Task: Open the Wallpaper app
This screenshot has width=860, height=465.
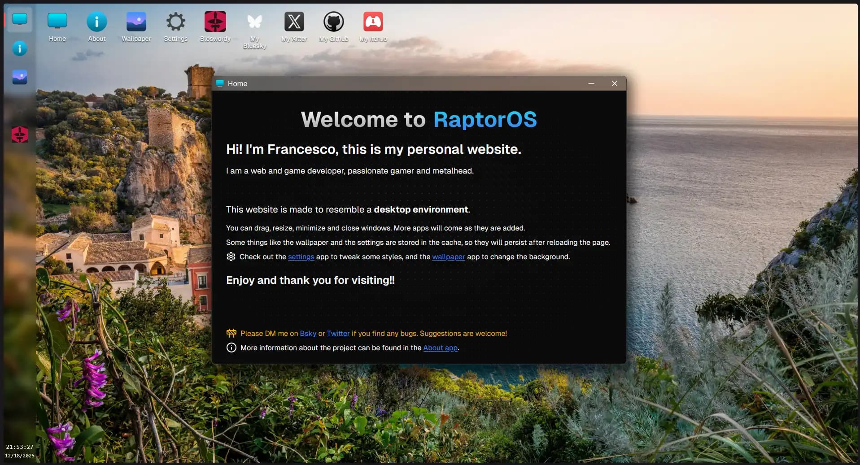Action: [x=136, y=20]
